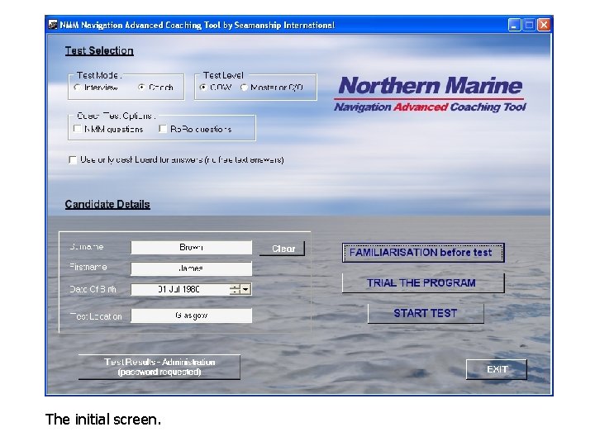Click the Surname label
The height and width of the screenshot is (446, 595).
pyautogui.click(x=87, y=247)
